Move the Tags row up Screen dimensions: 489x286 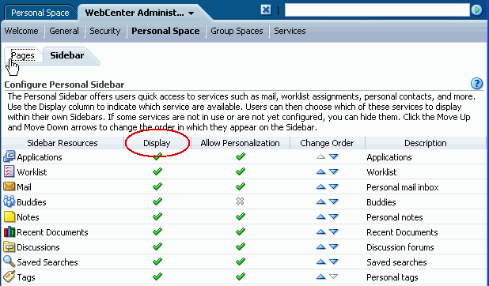click(x=321, y=277)
